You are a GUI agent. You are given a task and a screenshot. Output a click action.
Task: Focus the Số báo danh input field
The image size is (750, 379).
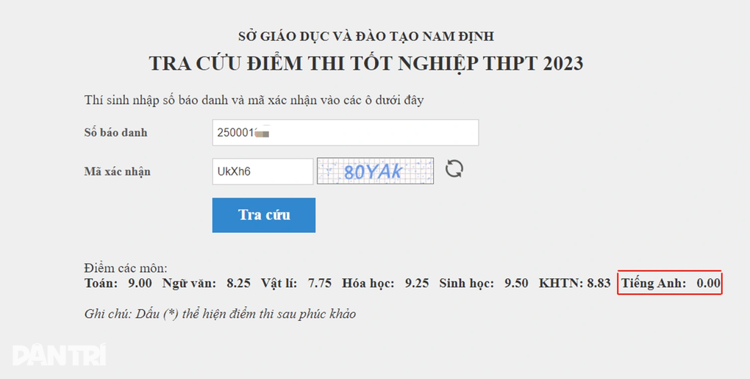(x=345, y=133)
